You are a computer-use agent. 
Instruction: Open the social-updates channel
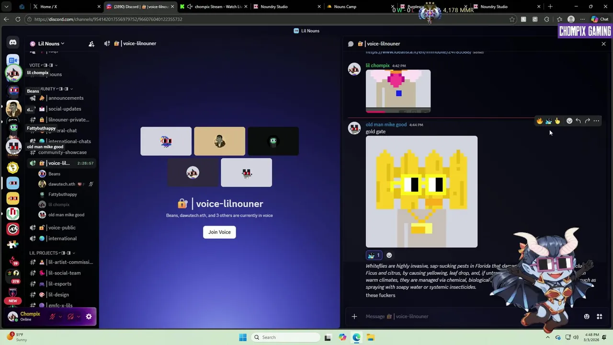(x=61, y=109)
